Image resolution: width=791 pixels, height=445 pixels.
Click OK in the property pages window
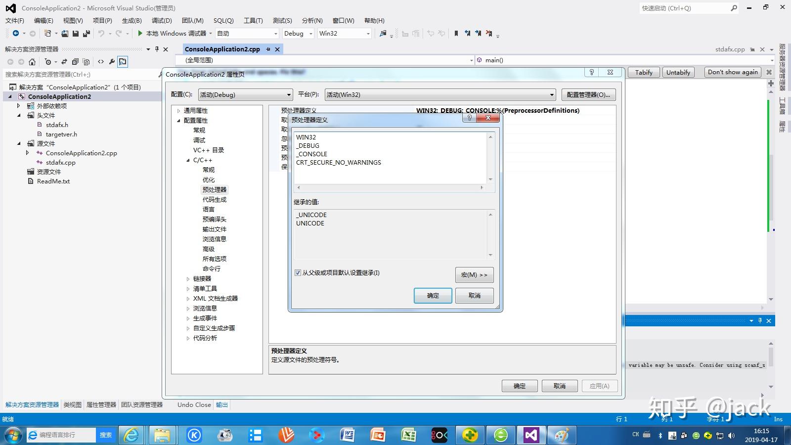(520, 386)
